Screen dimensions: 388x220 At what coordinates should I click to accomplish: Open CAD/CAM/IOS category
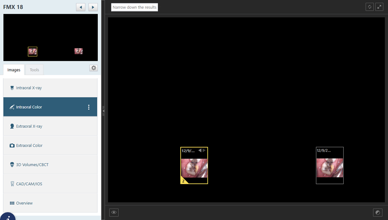pos(50,184)
